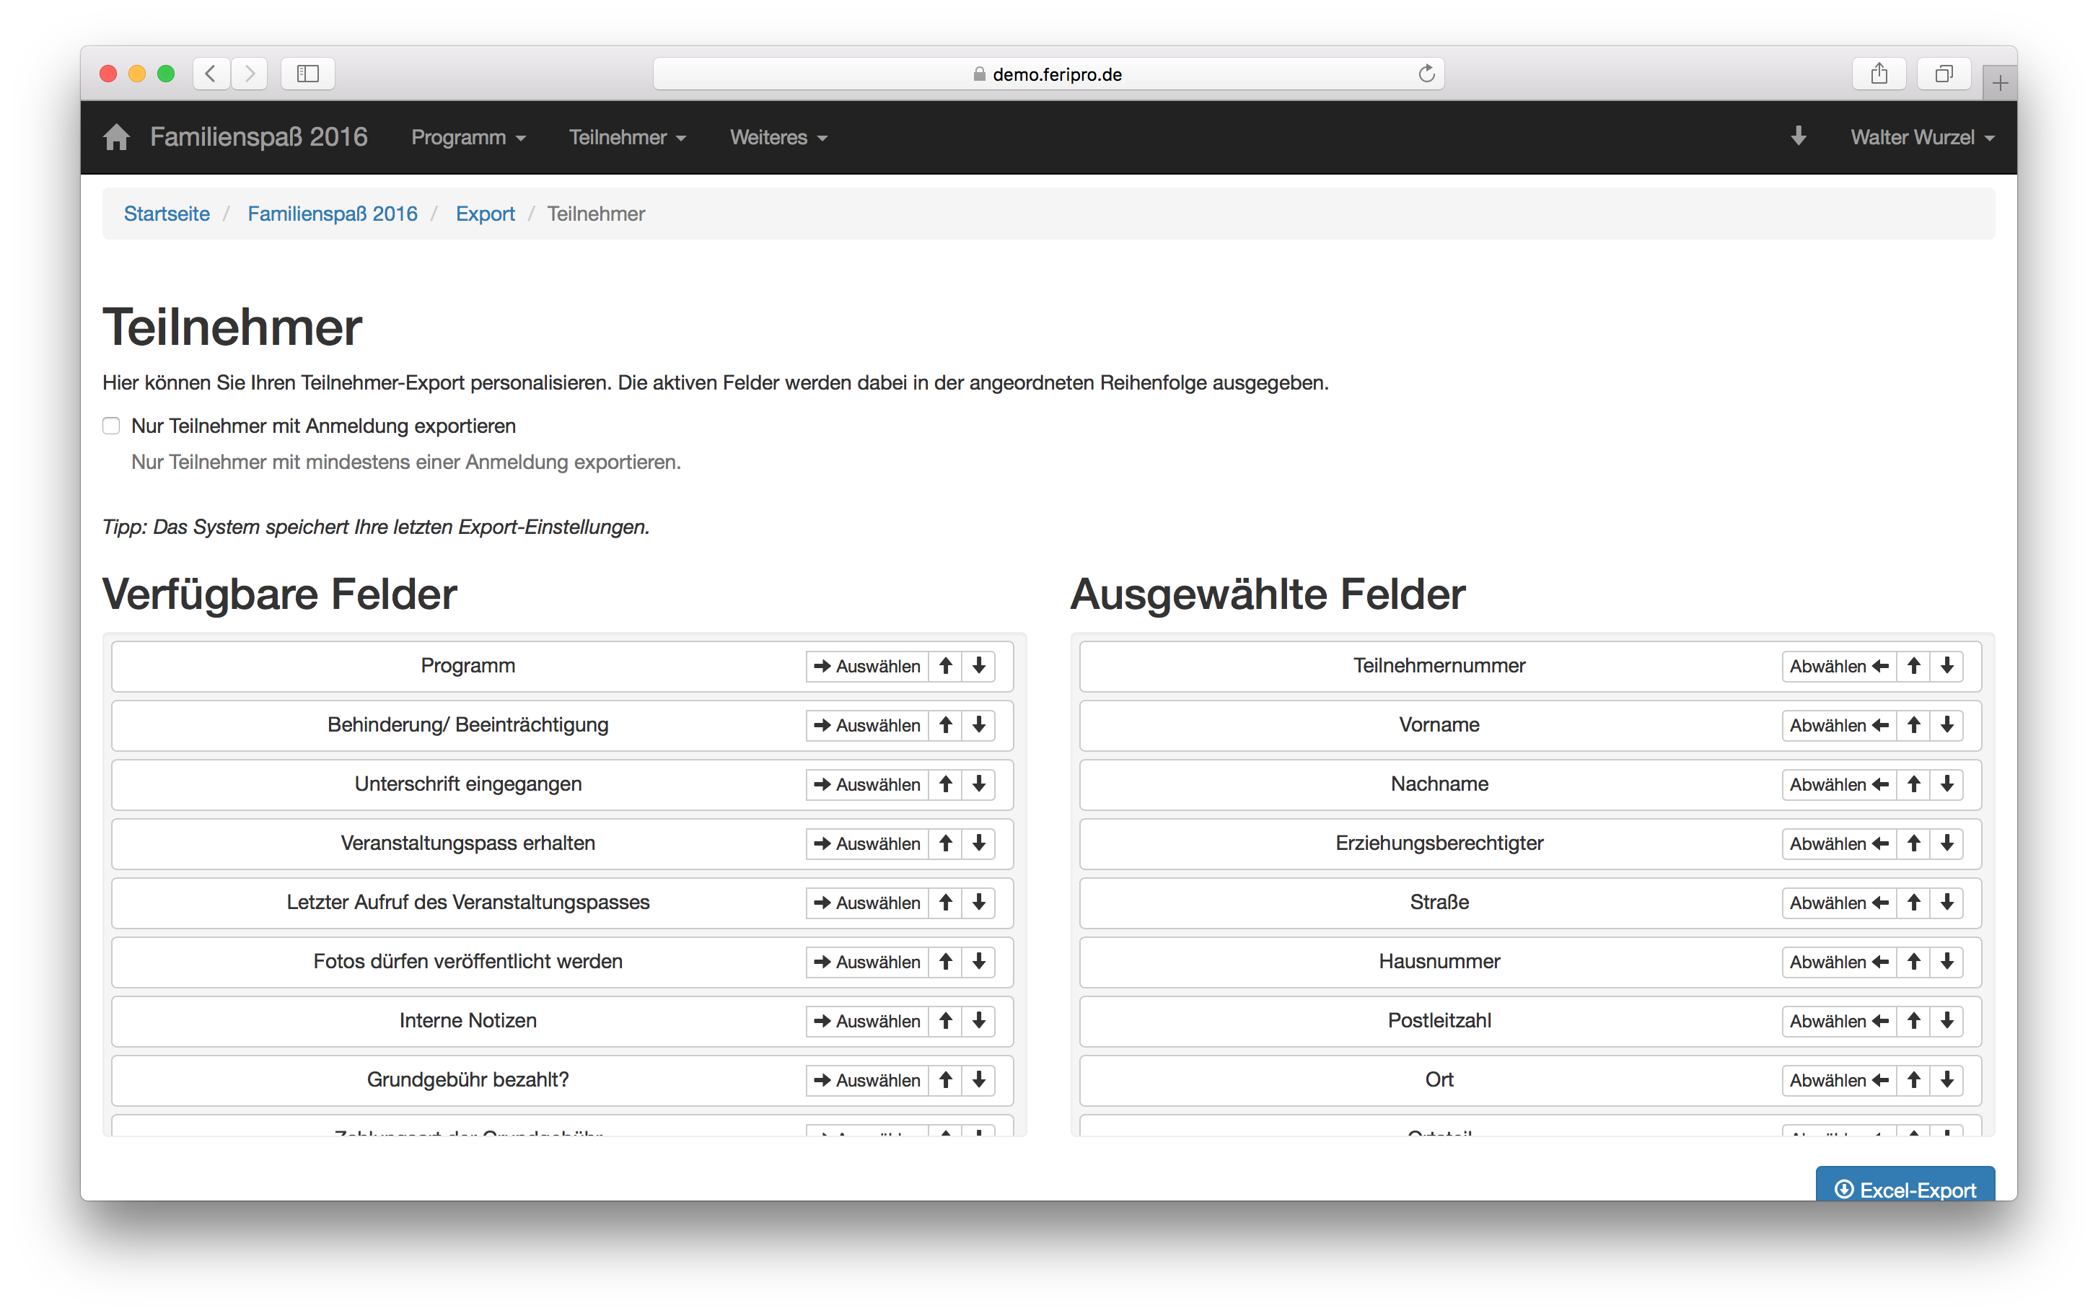Move Programm field up with arrow

[x=945, y=666]
